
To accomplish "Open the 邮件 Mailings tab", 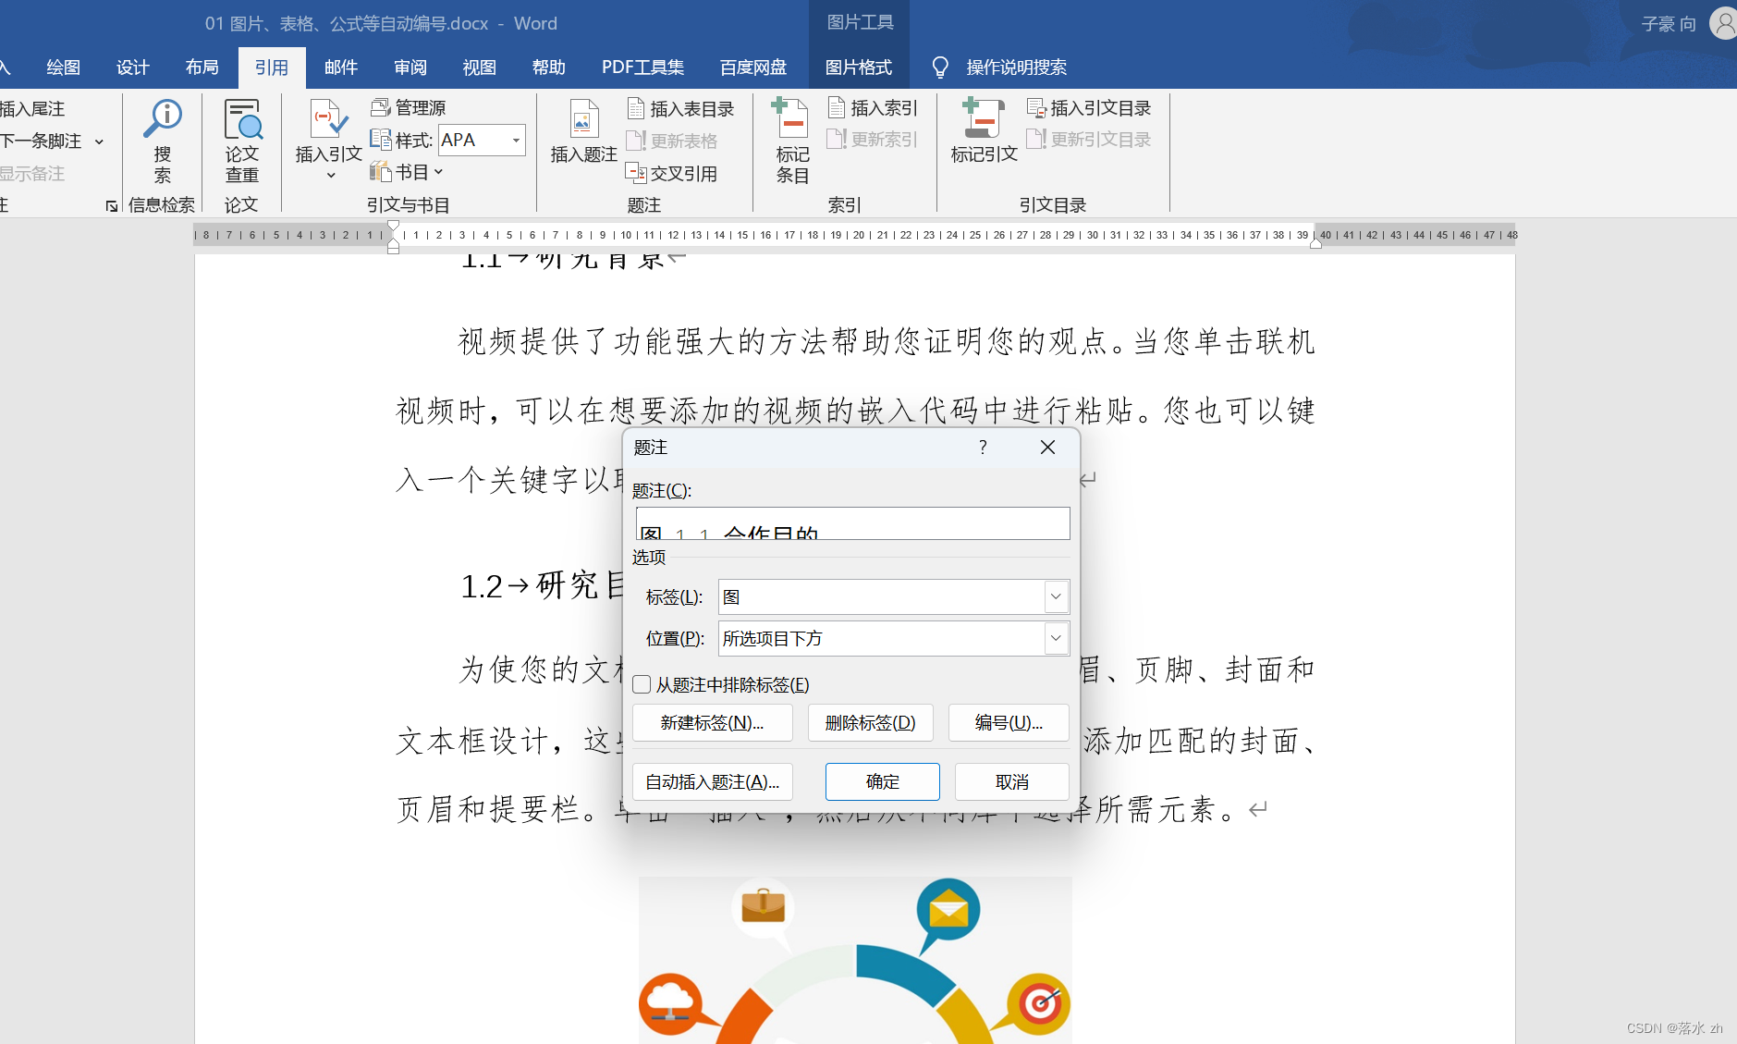I will (x=341, y=68).
